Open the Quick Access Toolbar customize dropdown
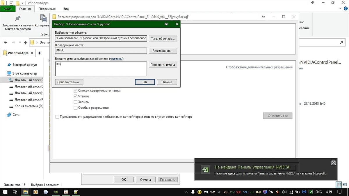This screenshot has width=349, height=196. click(x=22, y=3)
